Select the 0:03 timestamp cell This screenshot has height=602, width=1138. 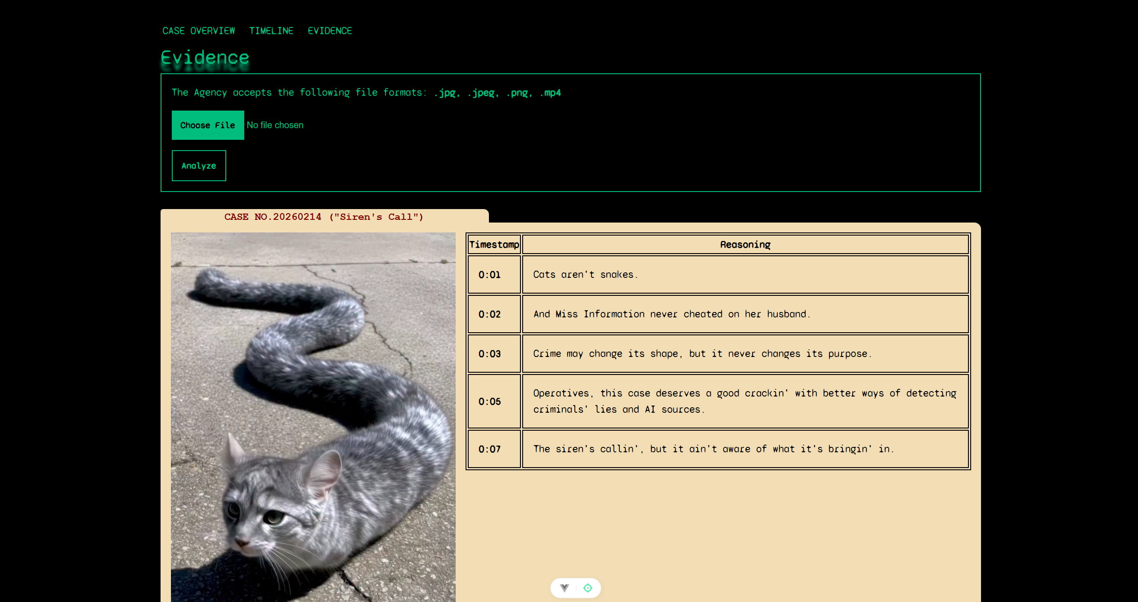489,354
